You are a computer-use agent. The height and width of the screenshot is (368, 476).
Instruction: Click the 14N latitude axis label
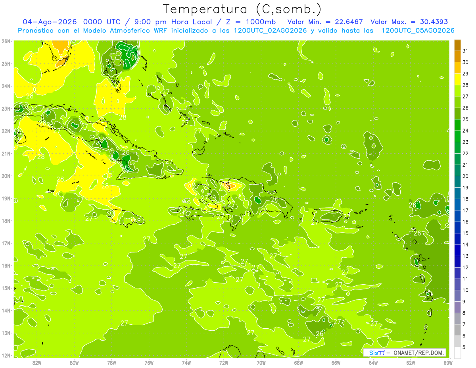(6, 310)
